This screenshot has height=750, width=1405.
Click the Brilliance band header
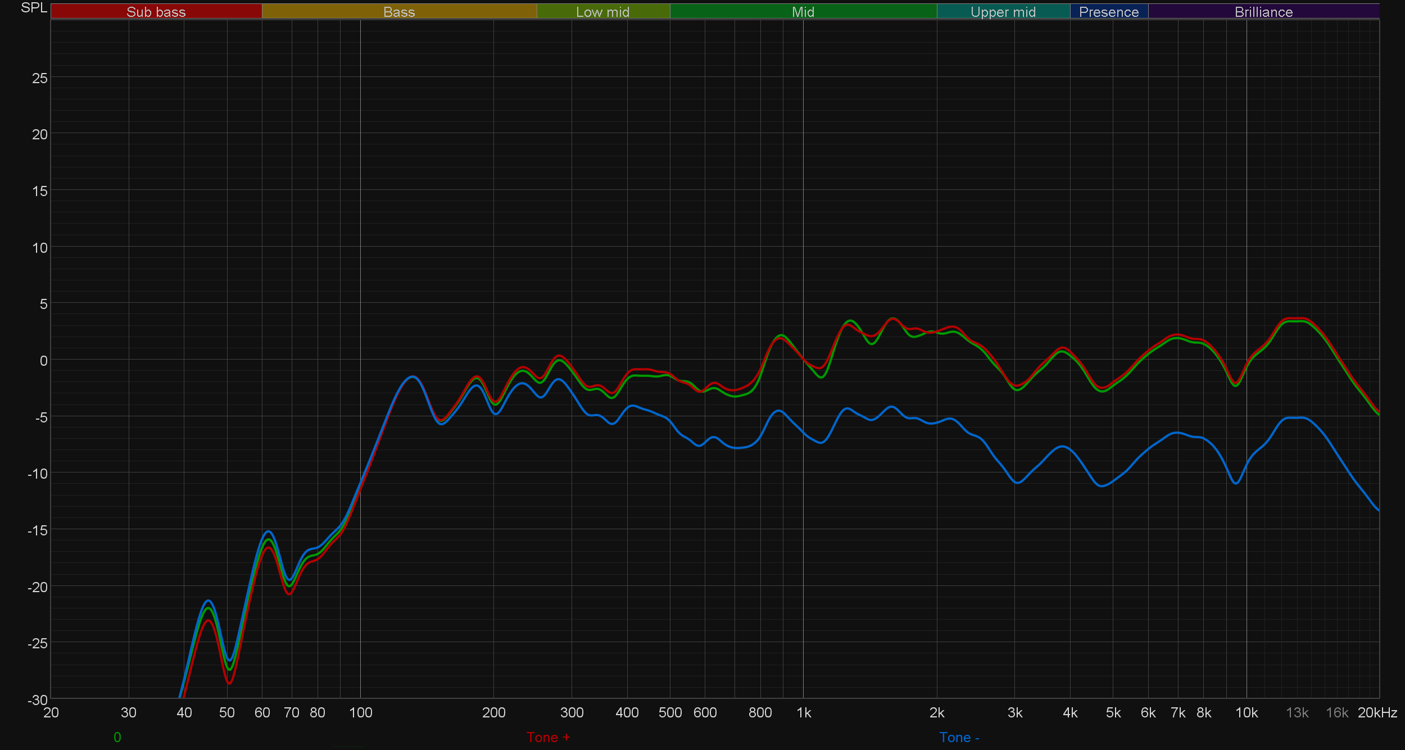coord(1263,12)
